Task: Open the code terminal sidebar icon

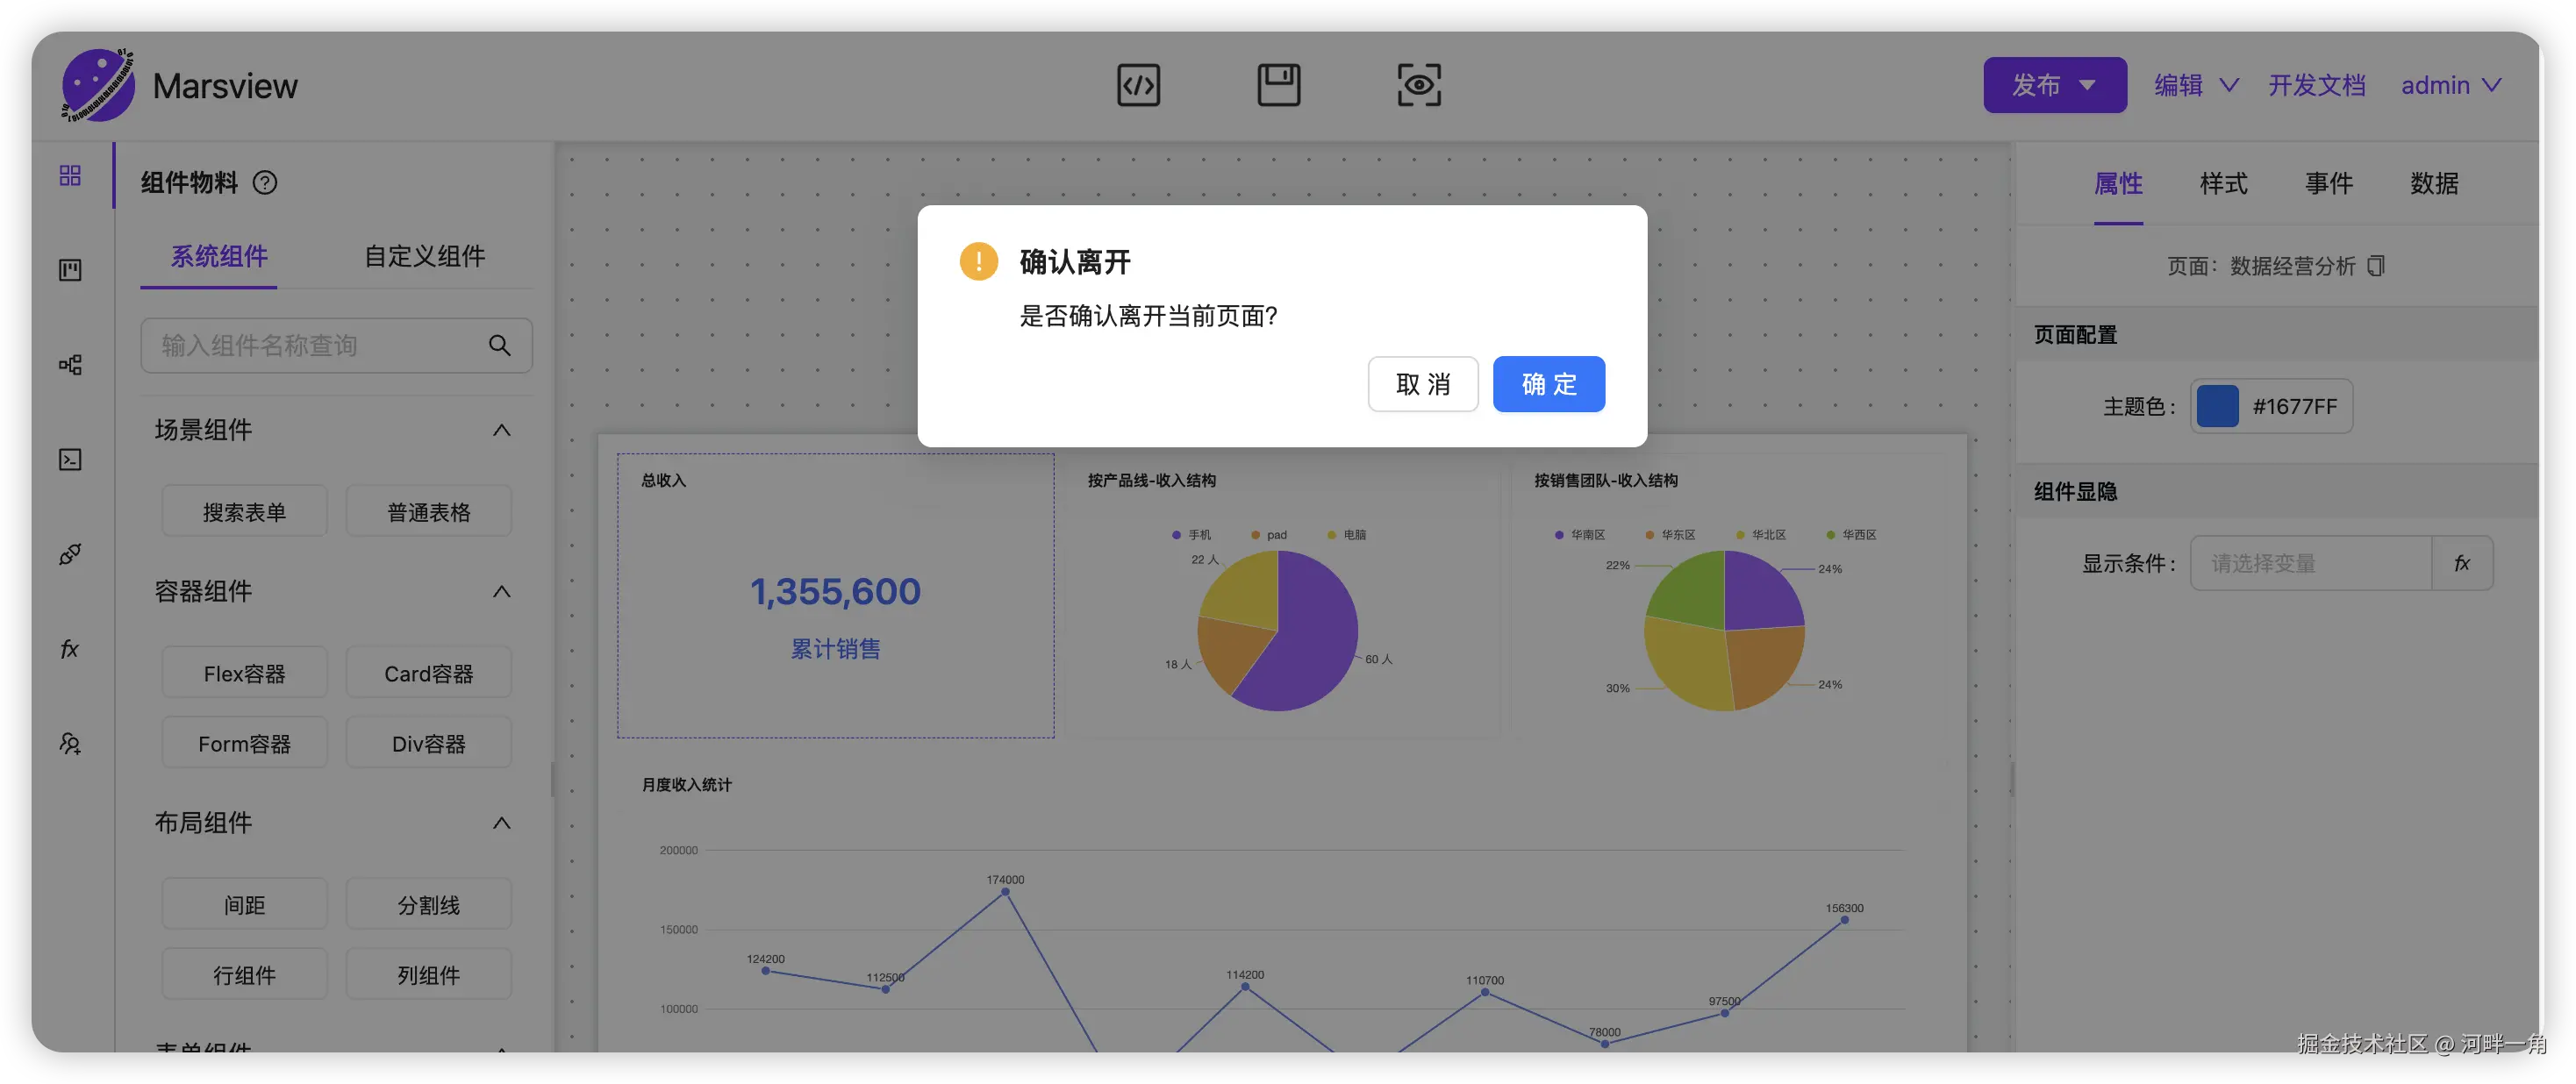Action: [70, 460]
